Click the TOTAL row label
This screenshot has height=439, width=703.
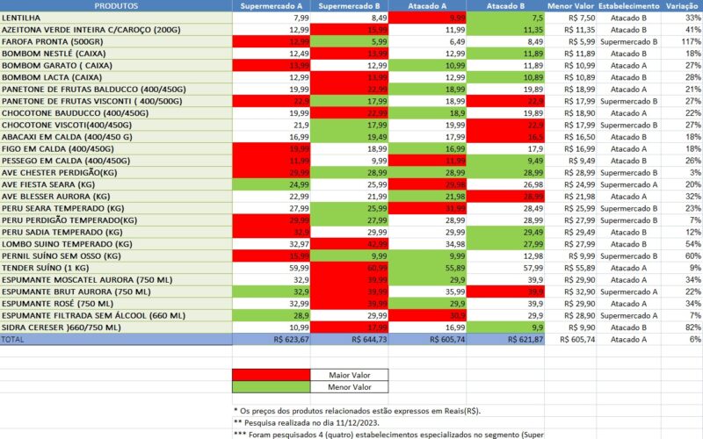pos(116,340)
